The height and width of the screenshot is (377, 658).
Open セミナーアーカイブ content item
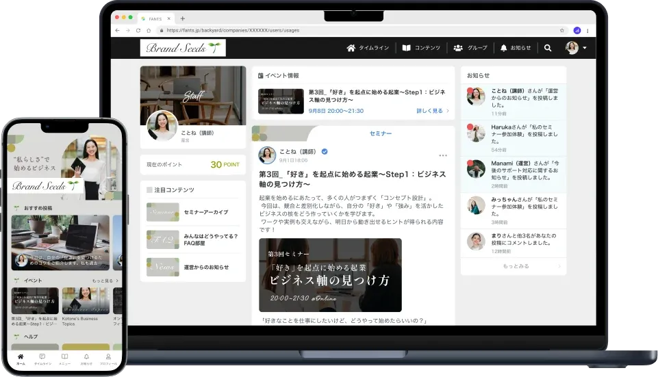[x=193, y=212]
